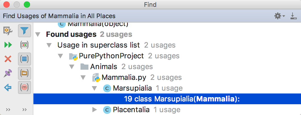
Task: Click the green Rerun double-arrow icon
Action: (8, 45)
